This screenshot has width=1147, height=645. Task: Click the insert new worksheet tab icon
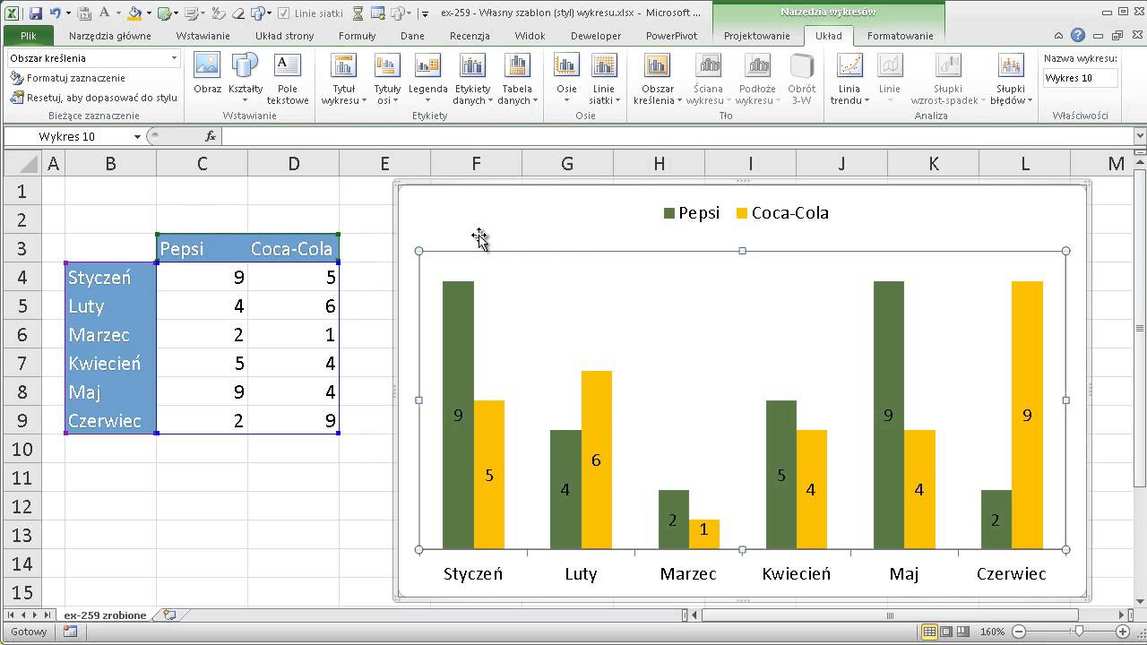[169, 615]
